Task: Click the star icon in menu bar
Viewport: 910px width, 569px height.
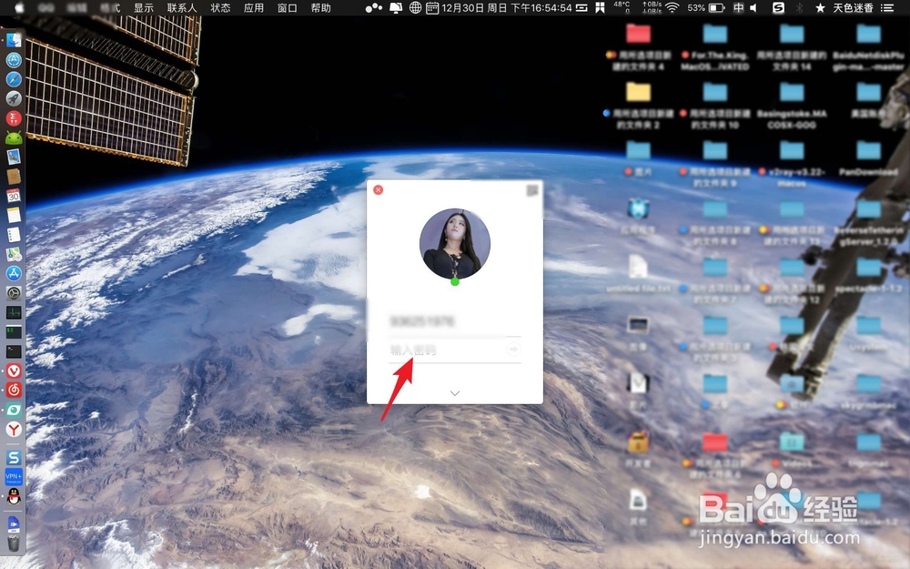Action: 820,7
